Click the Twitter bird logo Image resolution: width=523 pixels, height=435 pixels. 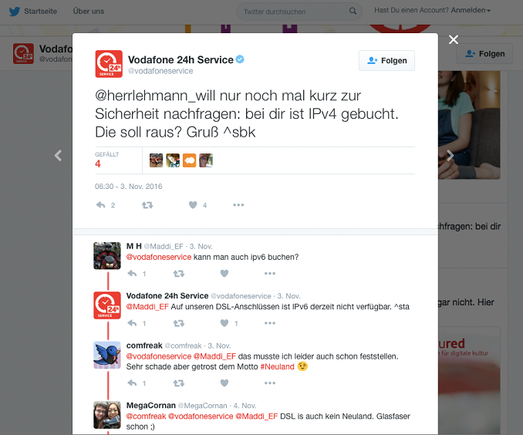pos(15,12)
